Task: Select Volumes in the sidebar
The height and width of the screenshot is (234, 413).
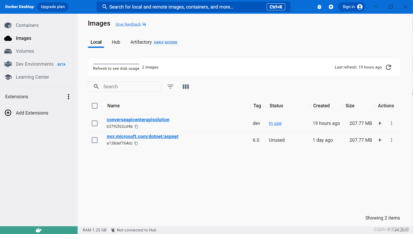Action: [25, 51]
